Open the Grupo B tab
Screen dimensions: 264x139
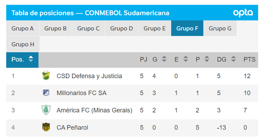click(x=55, y=29)
